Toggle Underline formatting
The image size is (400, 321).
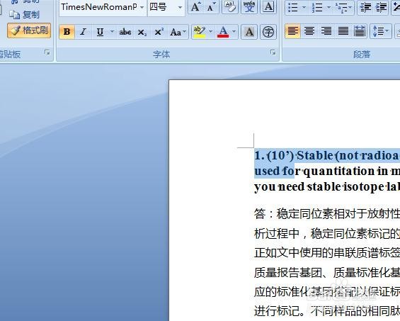(100, 32)
